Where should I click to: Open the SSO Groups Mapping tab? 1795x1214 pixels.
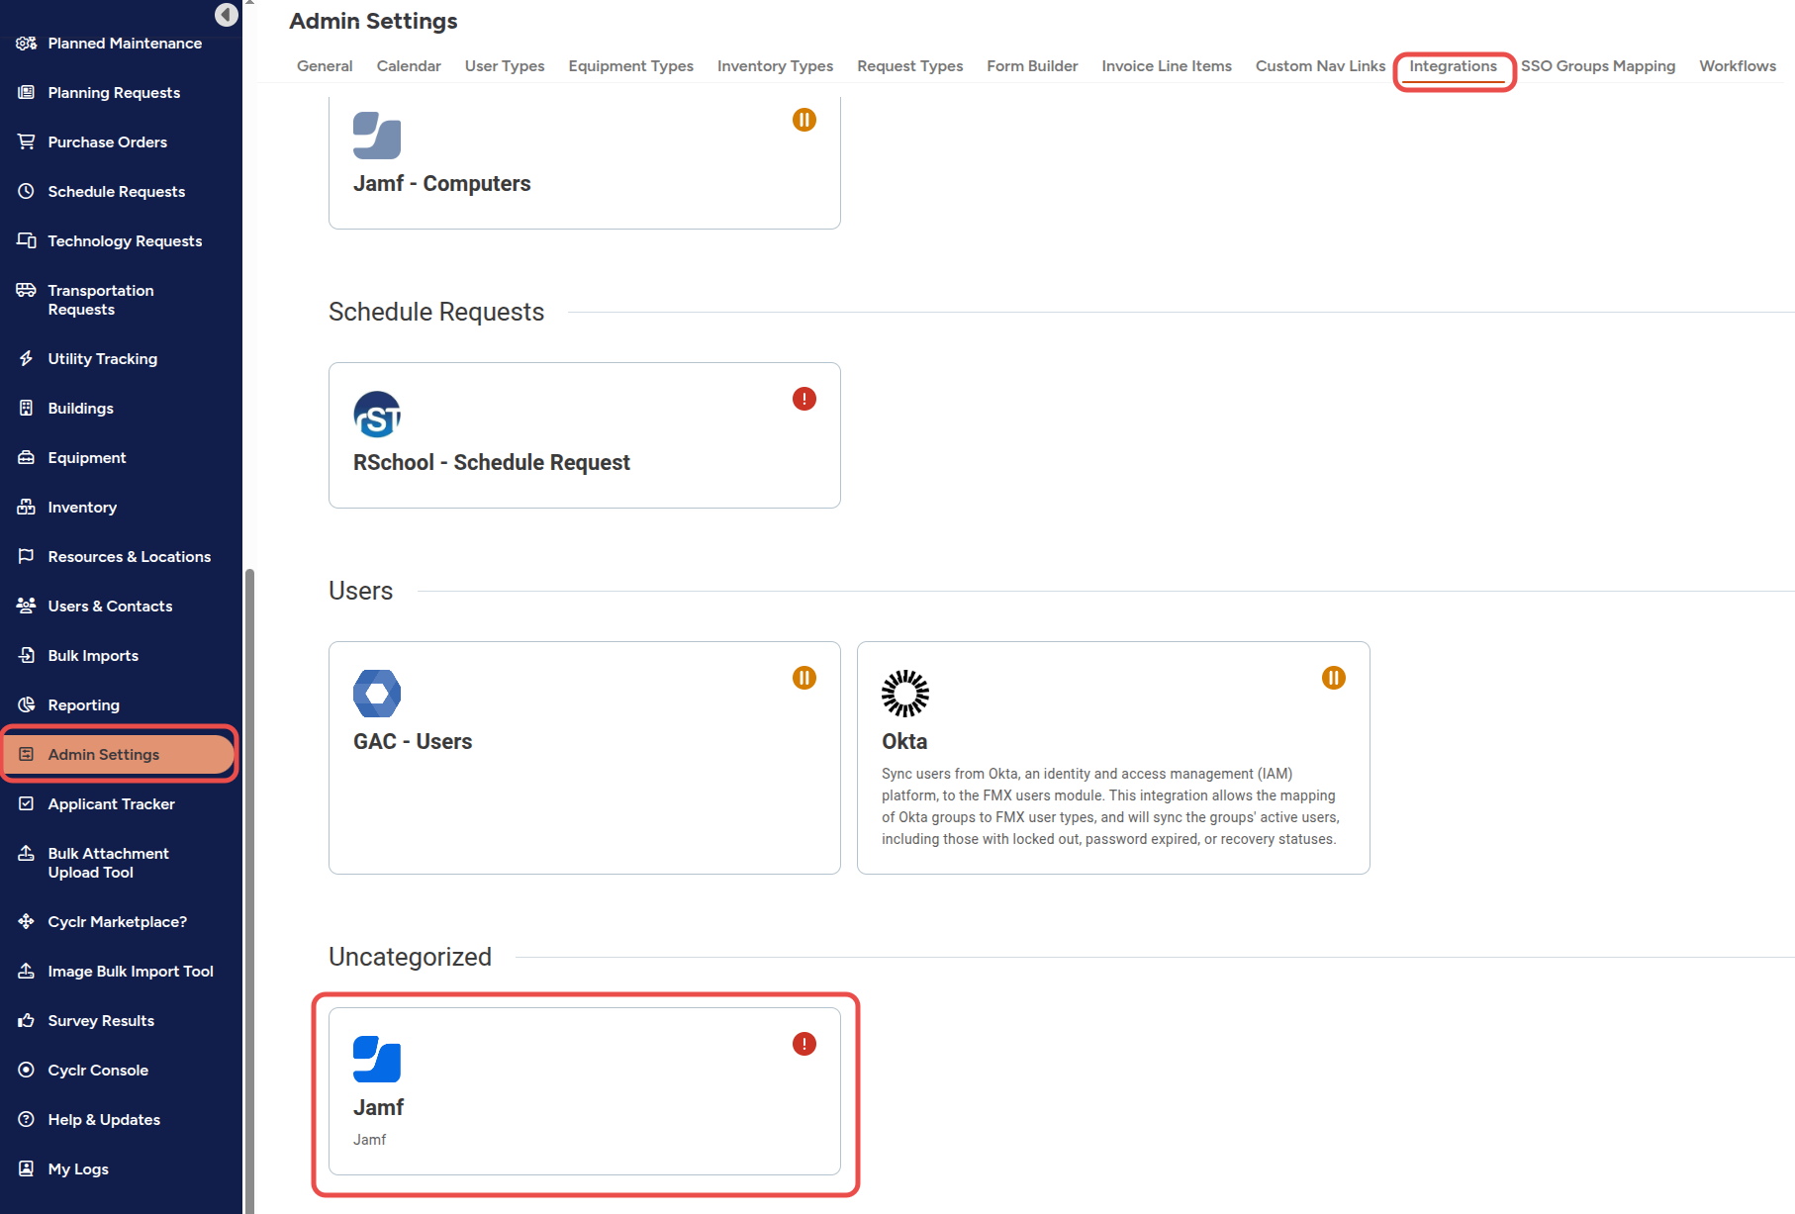click(1597, 66)
